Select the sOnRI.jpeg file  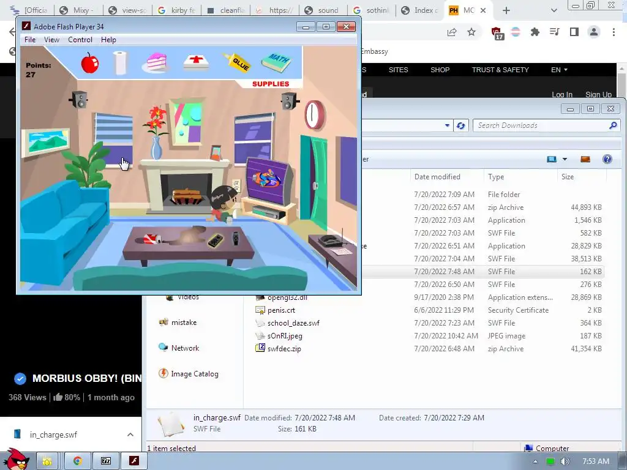coord(279,336)
